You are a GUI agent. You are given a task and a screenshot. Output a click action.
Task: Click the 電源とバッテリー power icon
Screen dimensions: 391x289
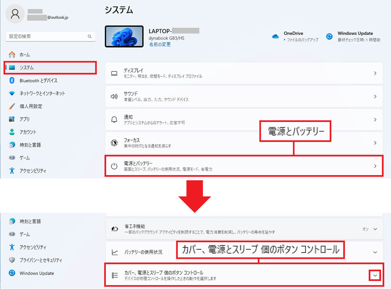click(114, 166)
